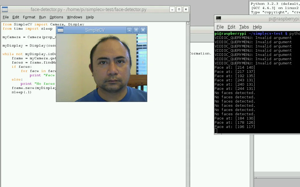Viewport: 300px width, 187px height.
Task: Open the Edit menu in the terminal
Action: click(x=231, y=27)
